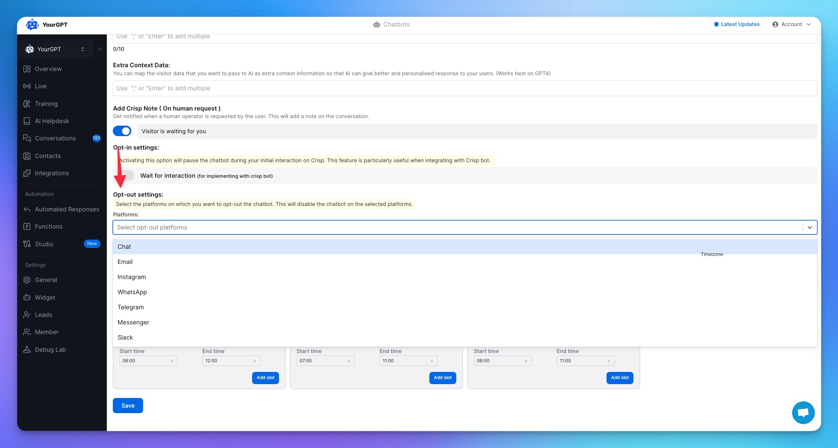Click the Account avatar icon
This screenshot has height=448, width=838.
pos(775,24)
